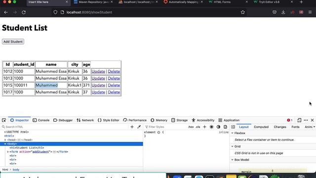Viewport: 316px width, 178px height.
Task: Toggle the :hov pseudo-class panel
Action: pyautogui.click(x=191, y=127)
